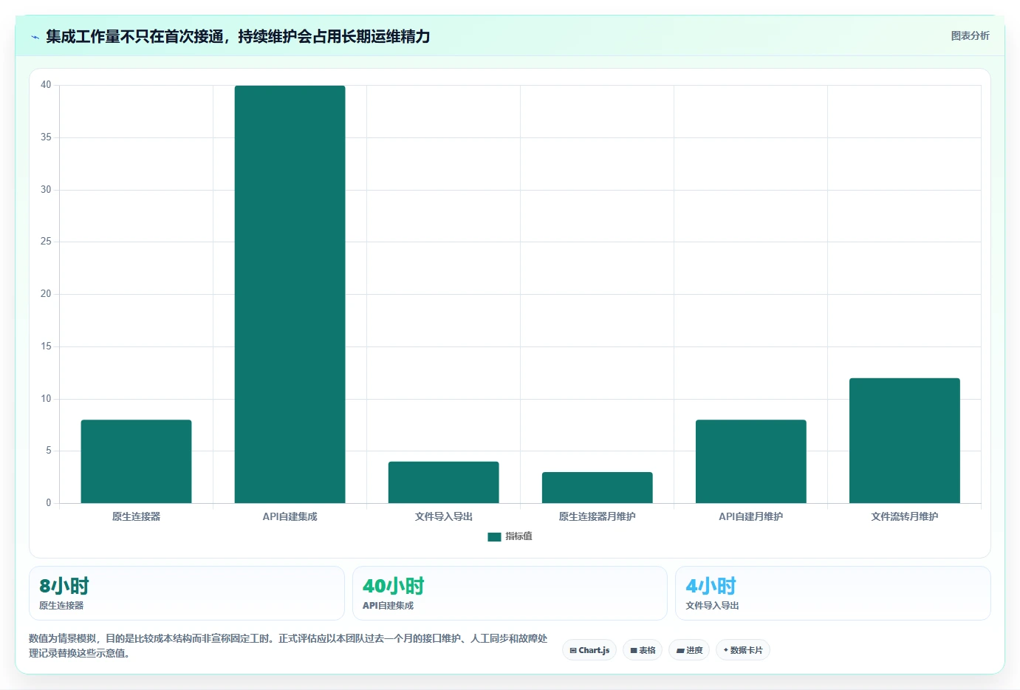The image size is (1020, 690).
Task: Click the chart title text 集成工作量
Action: click(x=83, y=36)
